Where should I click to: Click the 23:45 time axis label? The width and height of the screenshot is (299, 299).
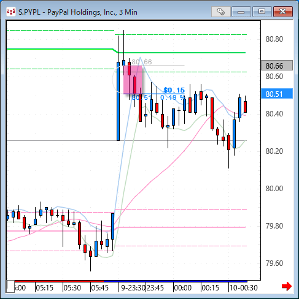coord(155,288)
